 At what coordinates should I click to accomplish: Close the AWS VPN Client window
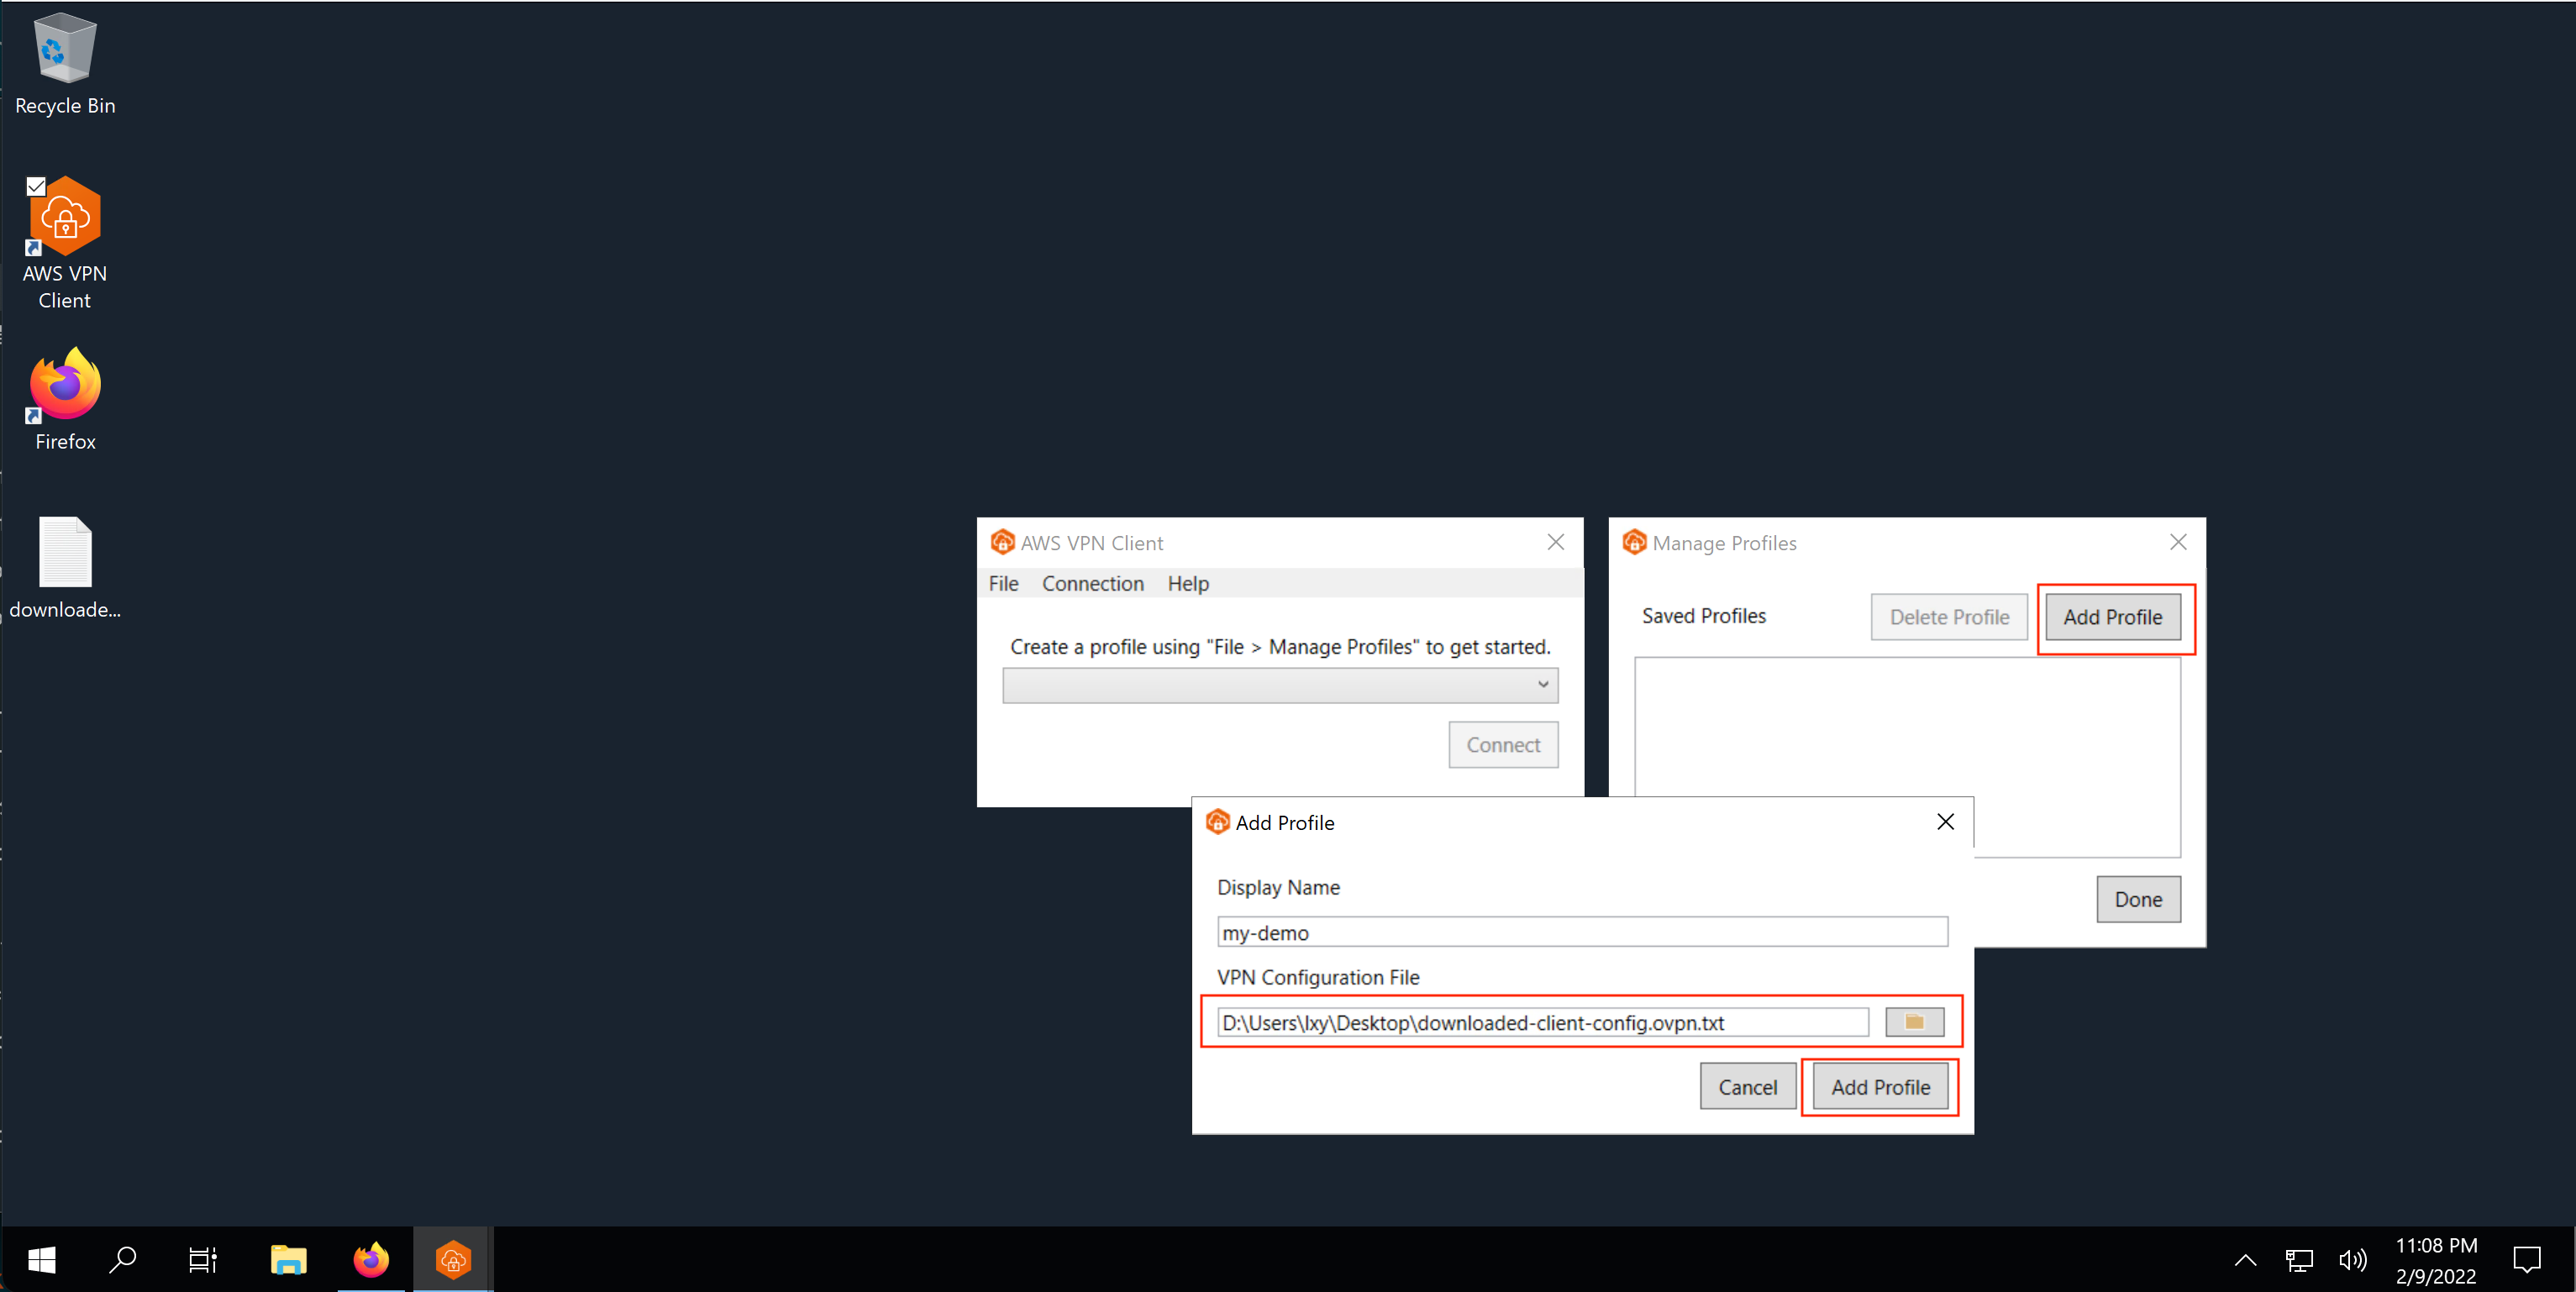point(1555,542)
